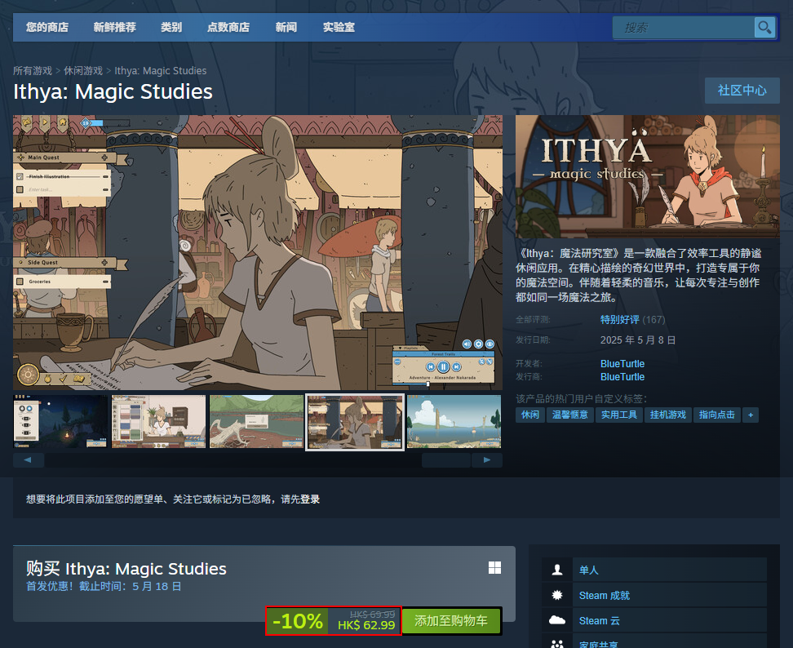793x648 pixels.
Task: Open the 新闻 tab
Action: [x=286, y=27]
